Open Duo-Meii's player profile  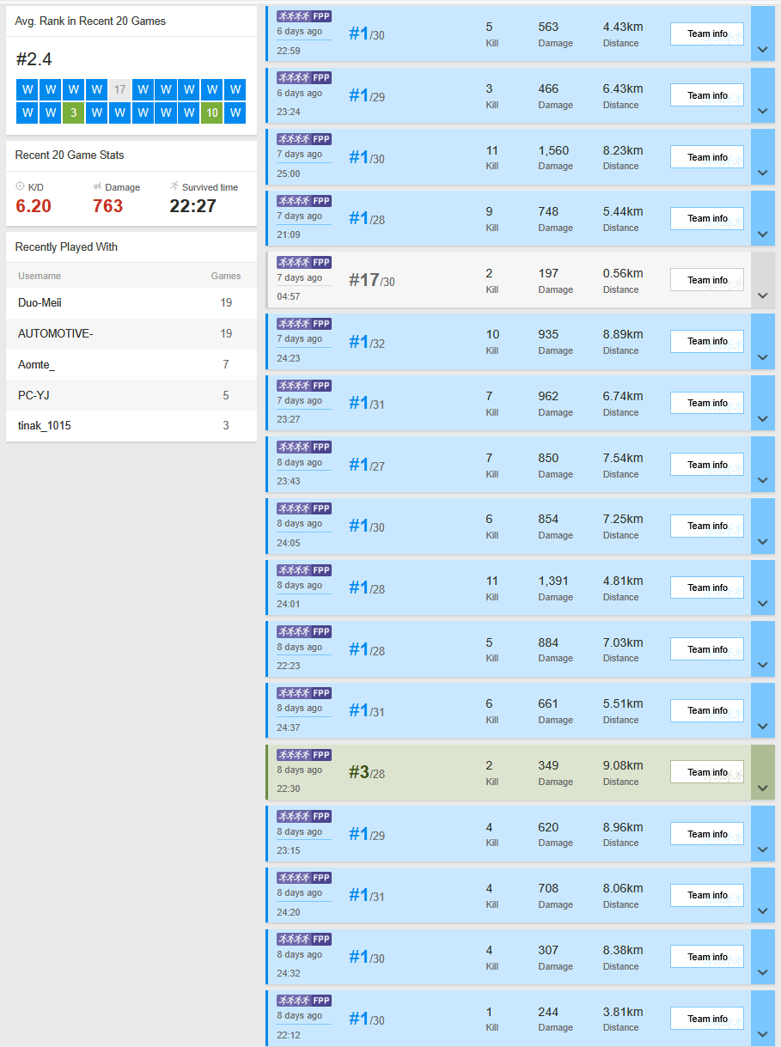tap(40, 303)
